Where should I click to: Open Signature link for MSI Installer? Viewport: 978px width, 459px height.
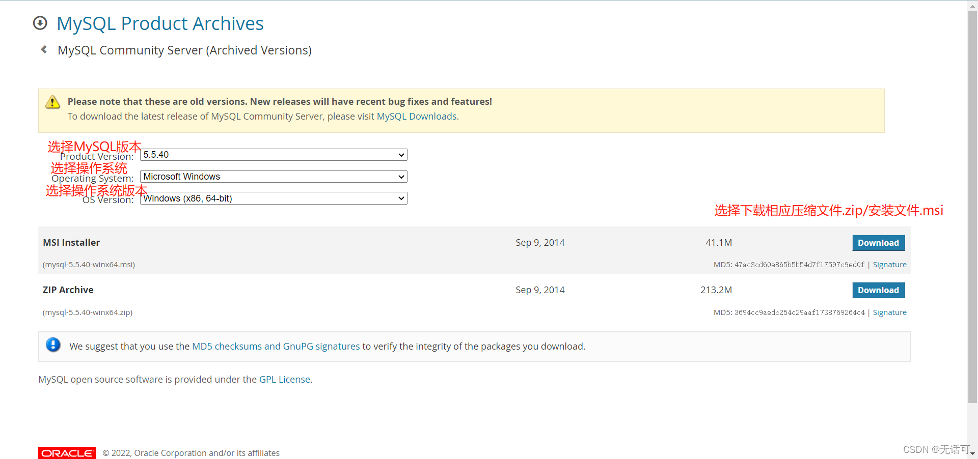coord(890,265)
